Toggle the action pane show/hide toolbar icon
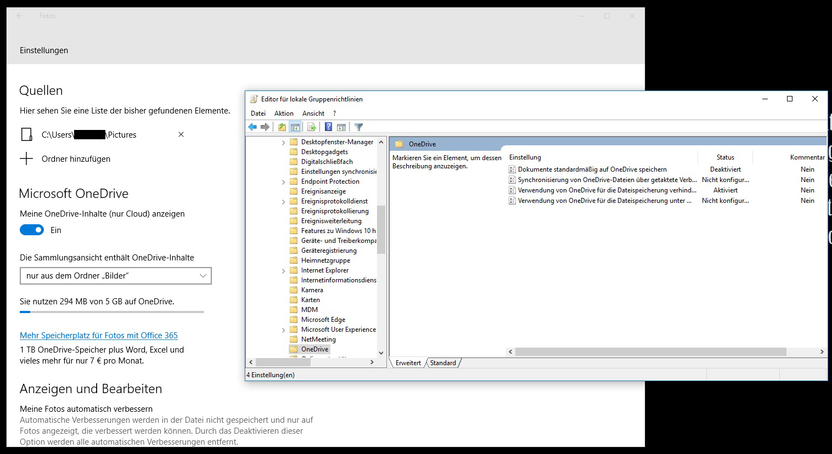832x454 pixels. pos(341,127)
